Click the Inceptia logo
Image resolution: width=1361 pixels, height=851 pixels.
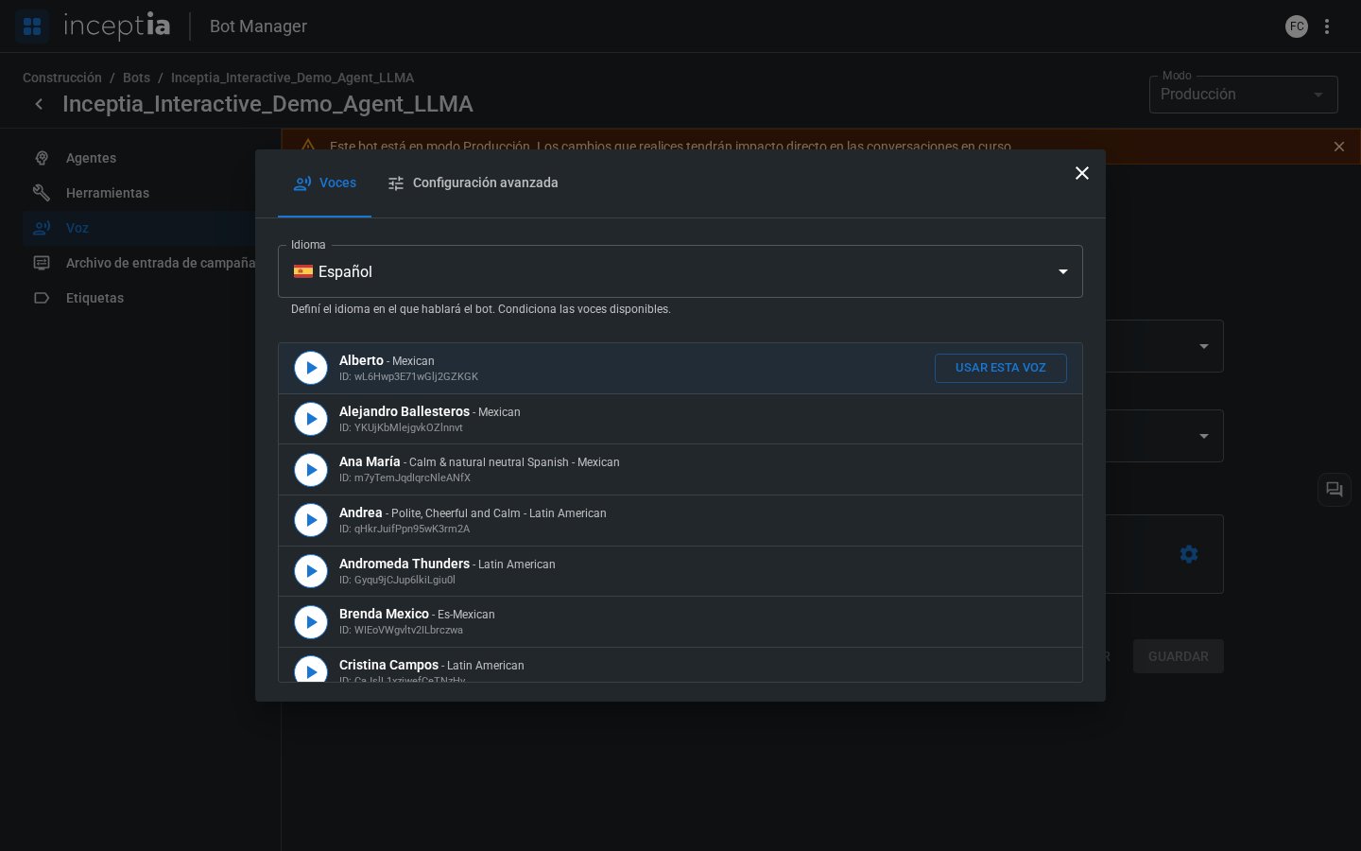coord(117,26)
